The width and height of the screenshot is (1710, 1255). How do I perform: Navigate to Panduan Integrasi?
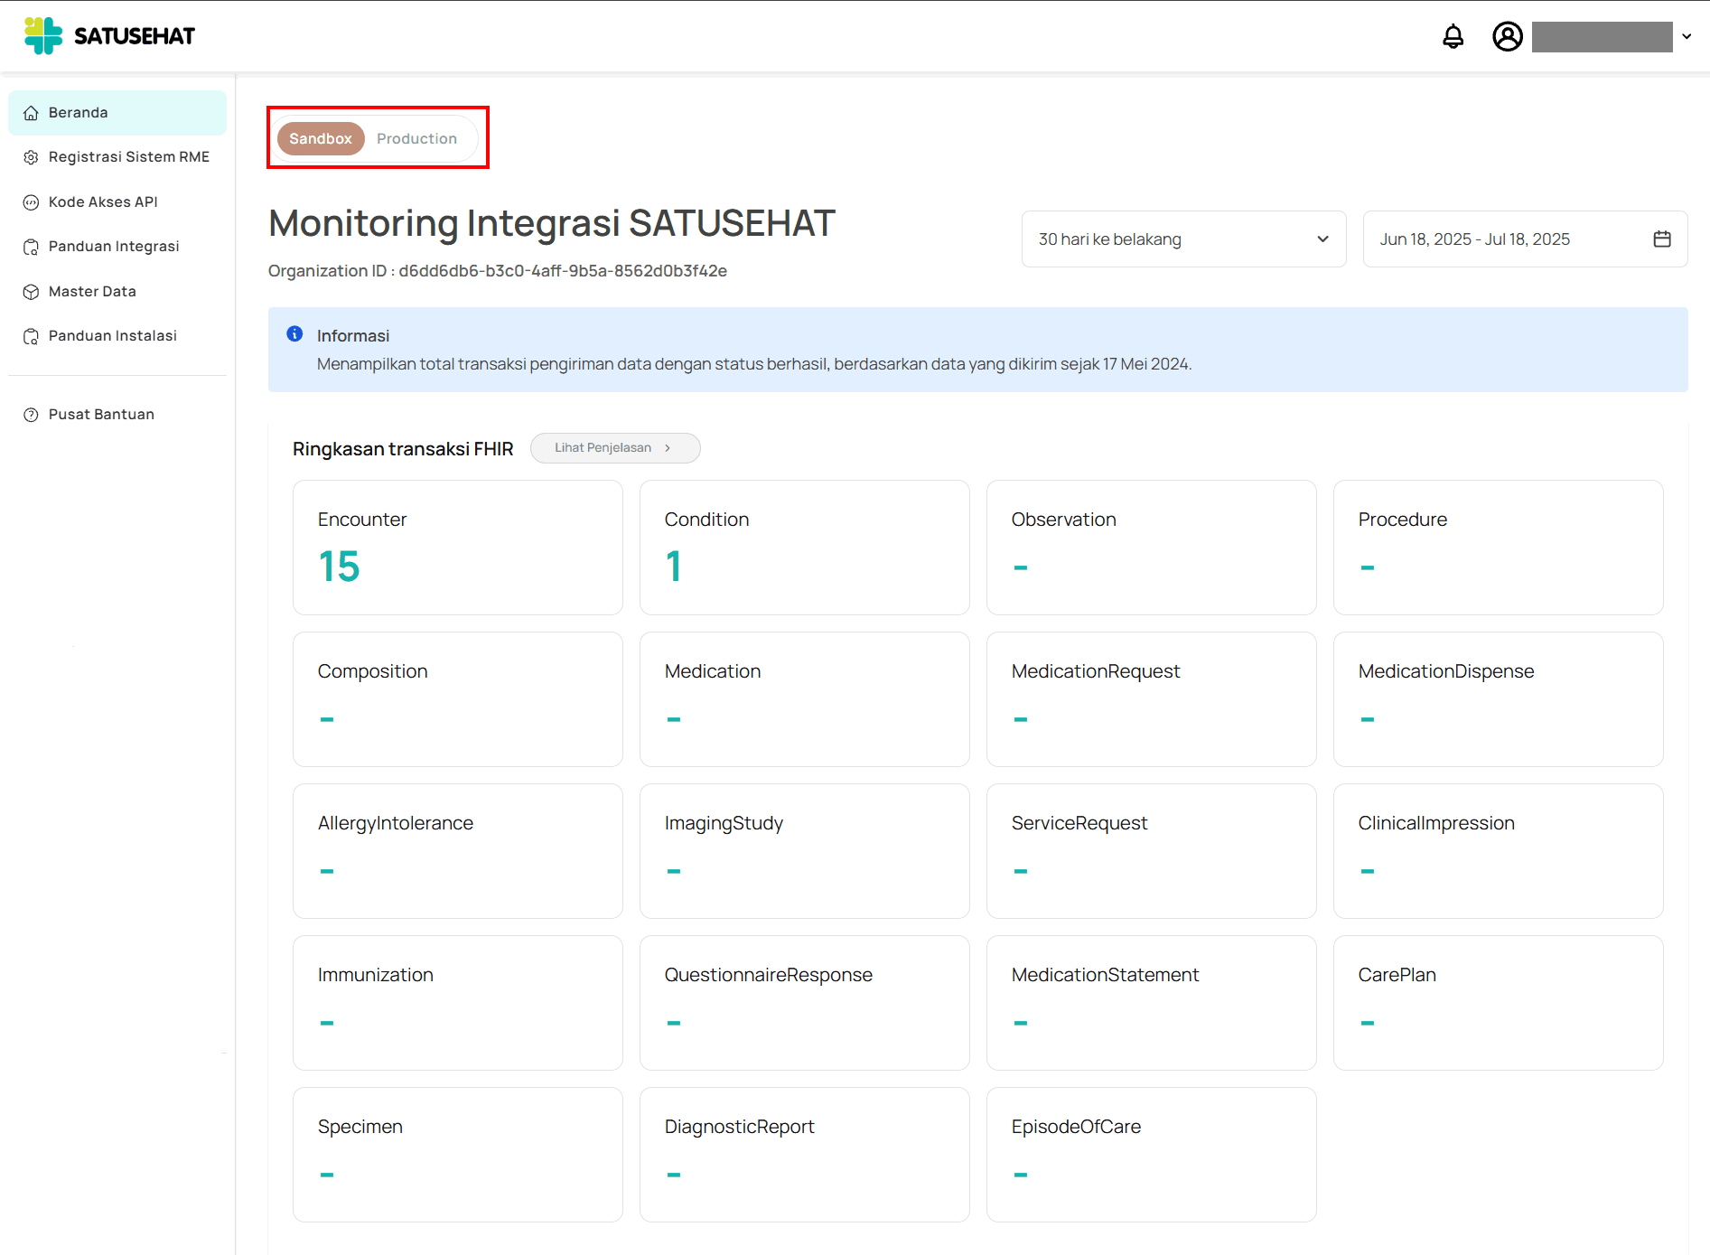[x=113, y=246]
